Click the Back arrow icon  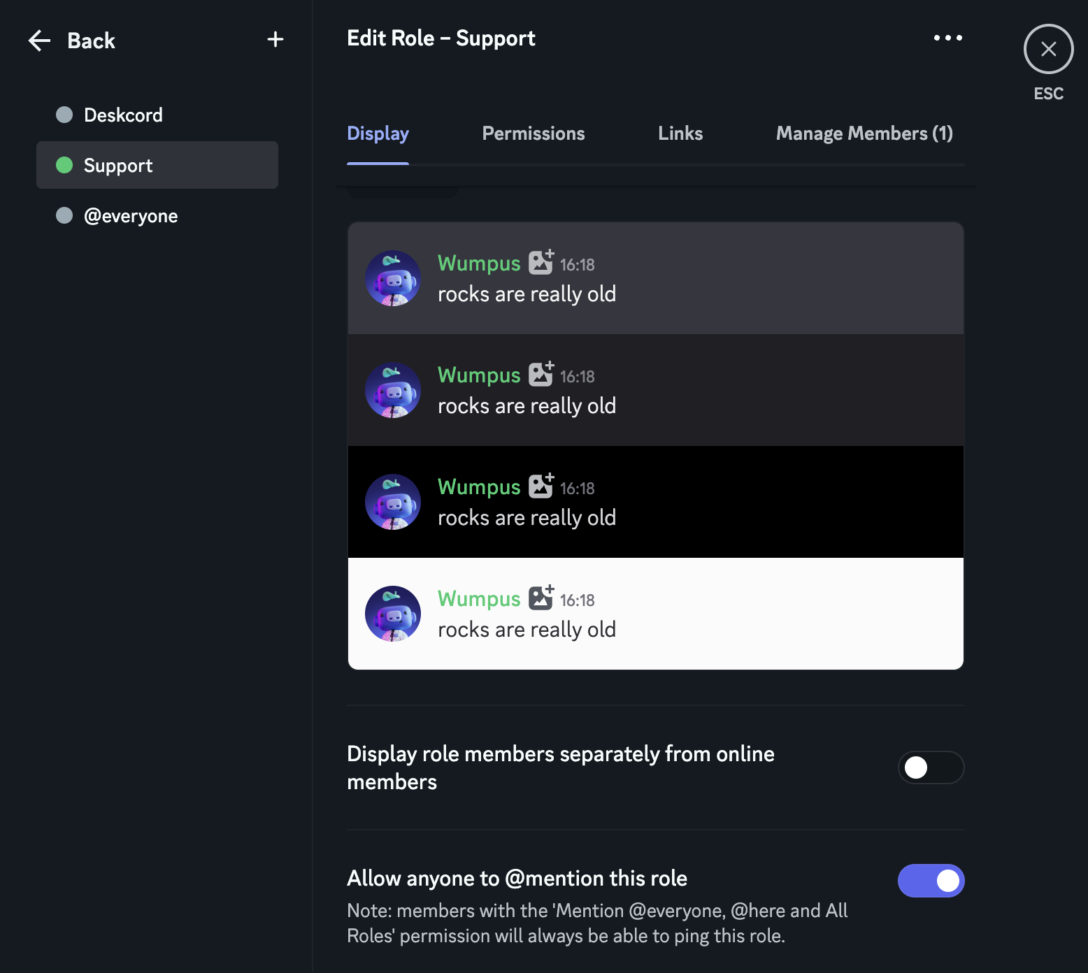(39, 41)
